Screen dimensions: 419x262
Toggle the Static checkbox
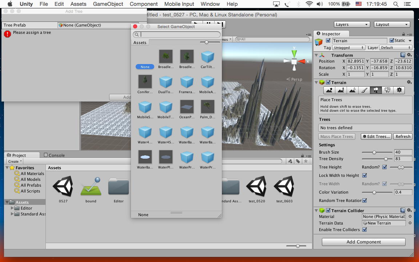tap(392, 41)
